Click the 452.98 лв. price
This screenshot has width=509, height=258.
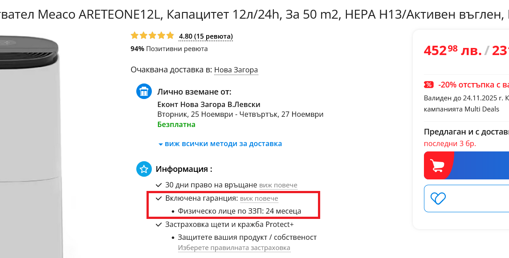[x=452, y=51]
